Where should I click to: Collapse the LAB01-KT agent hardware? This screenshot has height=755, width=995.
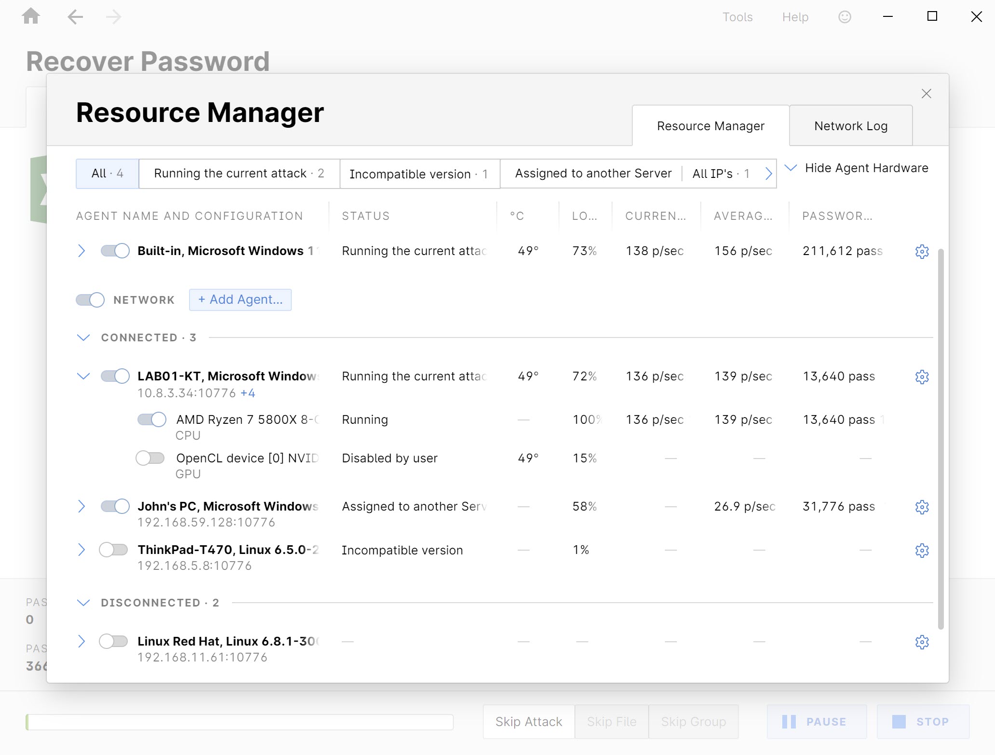tap(83, 376)
